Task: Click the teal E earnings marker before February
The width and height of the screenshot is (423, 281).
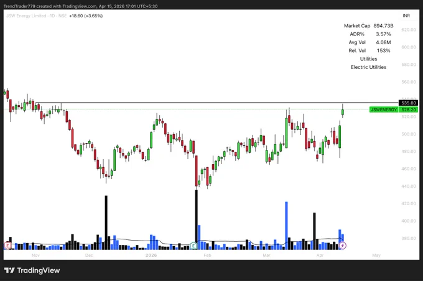Action: tap(193, 246)
